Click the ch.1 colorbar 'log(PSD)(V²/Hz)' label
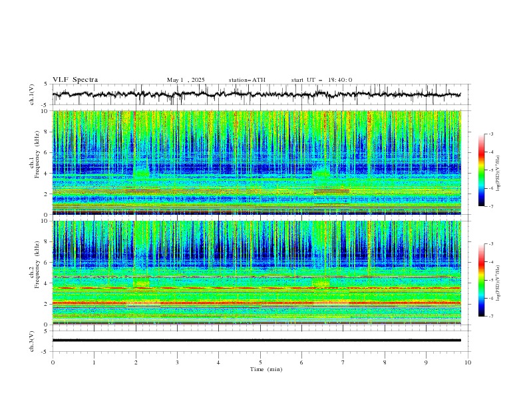The image size is (527, 407). [498, 174]
